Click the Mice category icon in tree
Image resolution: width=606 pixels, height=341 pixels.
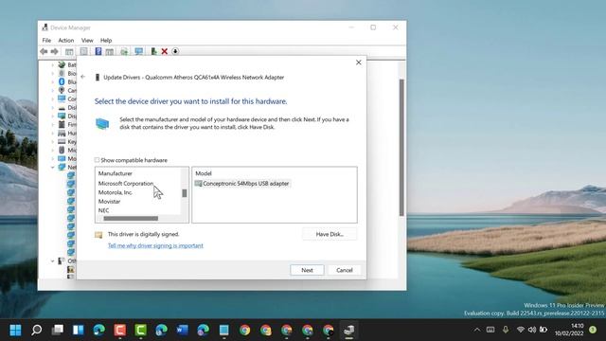(62, 150)
